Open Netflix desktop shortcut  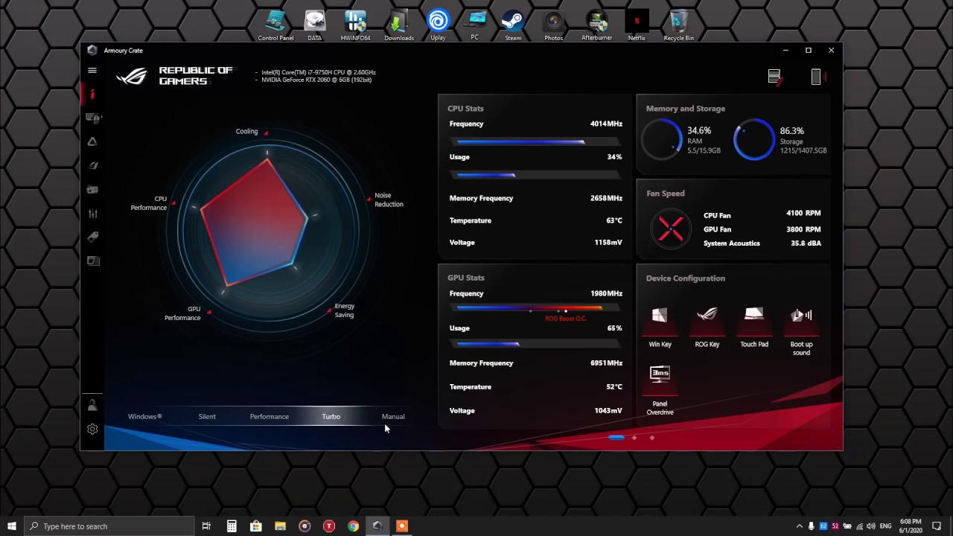637,26
